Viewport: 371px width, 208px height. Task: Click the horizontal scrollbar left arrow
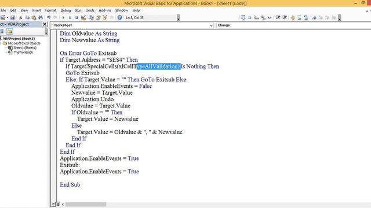63,204
